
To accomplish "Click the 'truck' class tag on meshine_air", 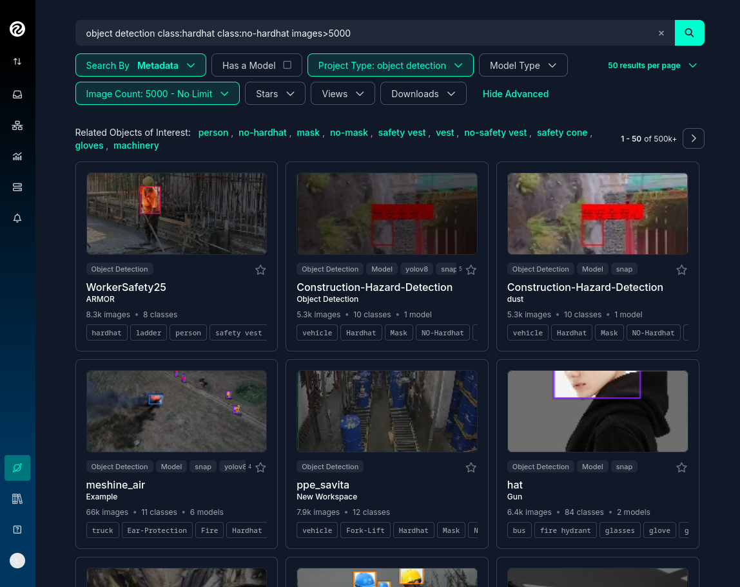I will [102, 530].
